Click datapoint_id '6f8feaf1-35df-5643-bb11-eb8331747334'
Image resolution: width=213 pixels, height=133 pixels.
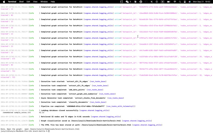point(158,38)
